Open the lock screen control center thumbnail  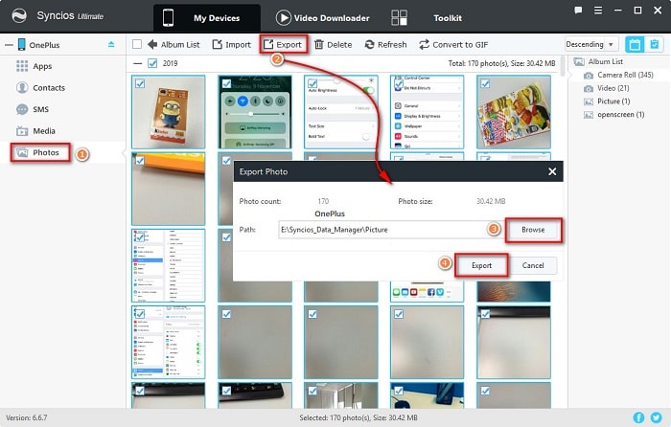click(x=255, y=112)
